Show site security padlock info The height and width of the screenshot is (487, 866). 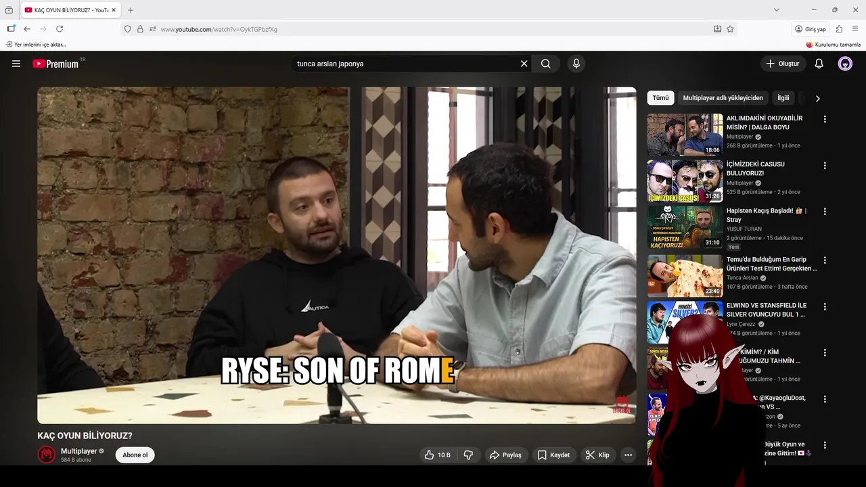[140, 29]
